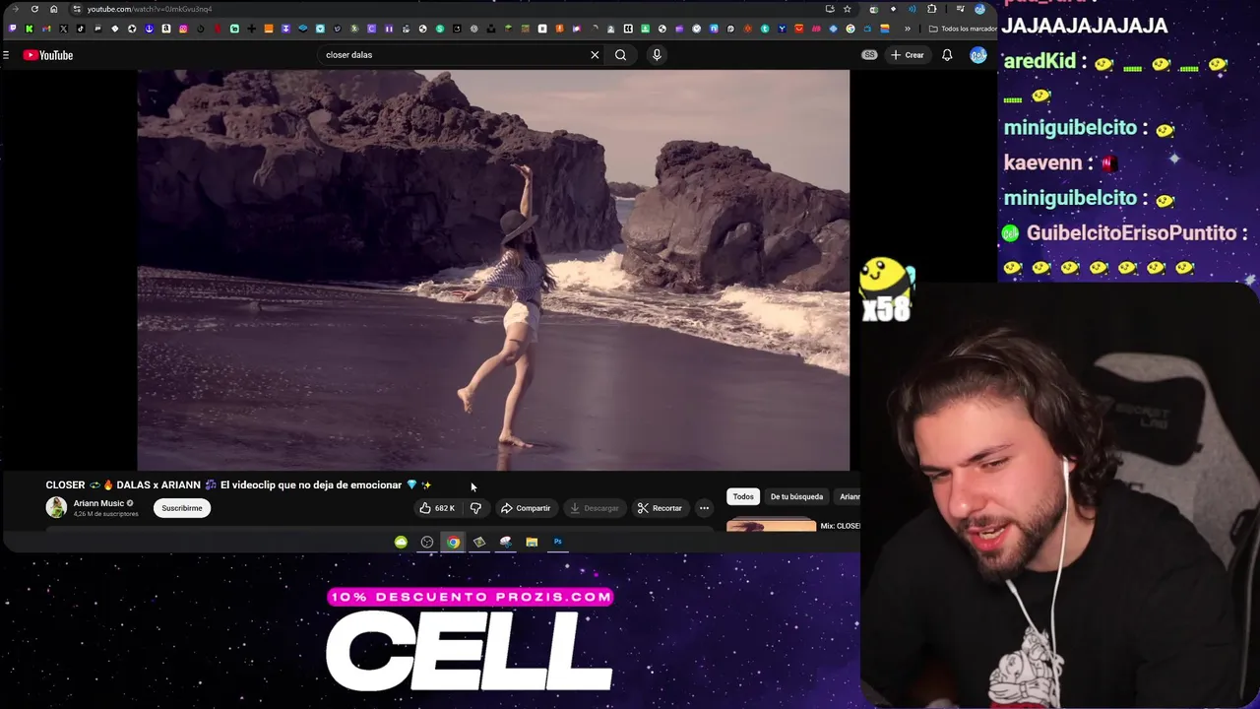Open Photoshop from the taskbar
The width and height of the screenshot is (1260, 709).
point(557,542)
